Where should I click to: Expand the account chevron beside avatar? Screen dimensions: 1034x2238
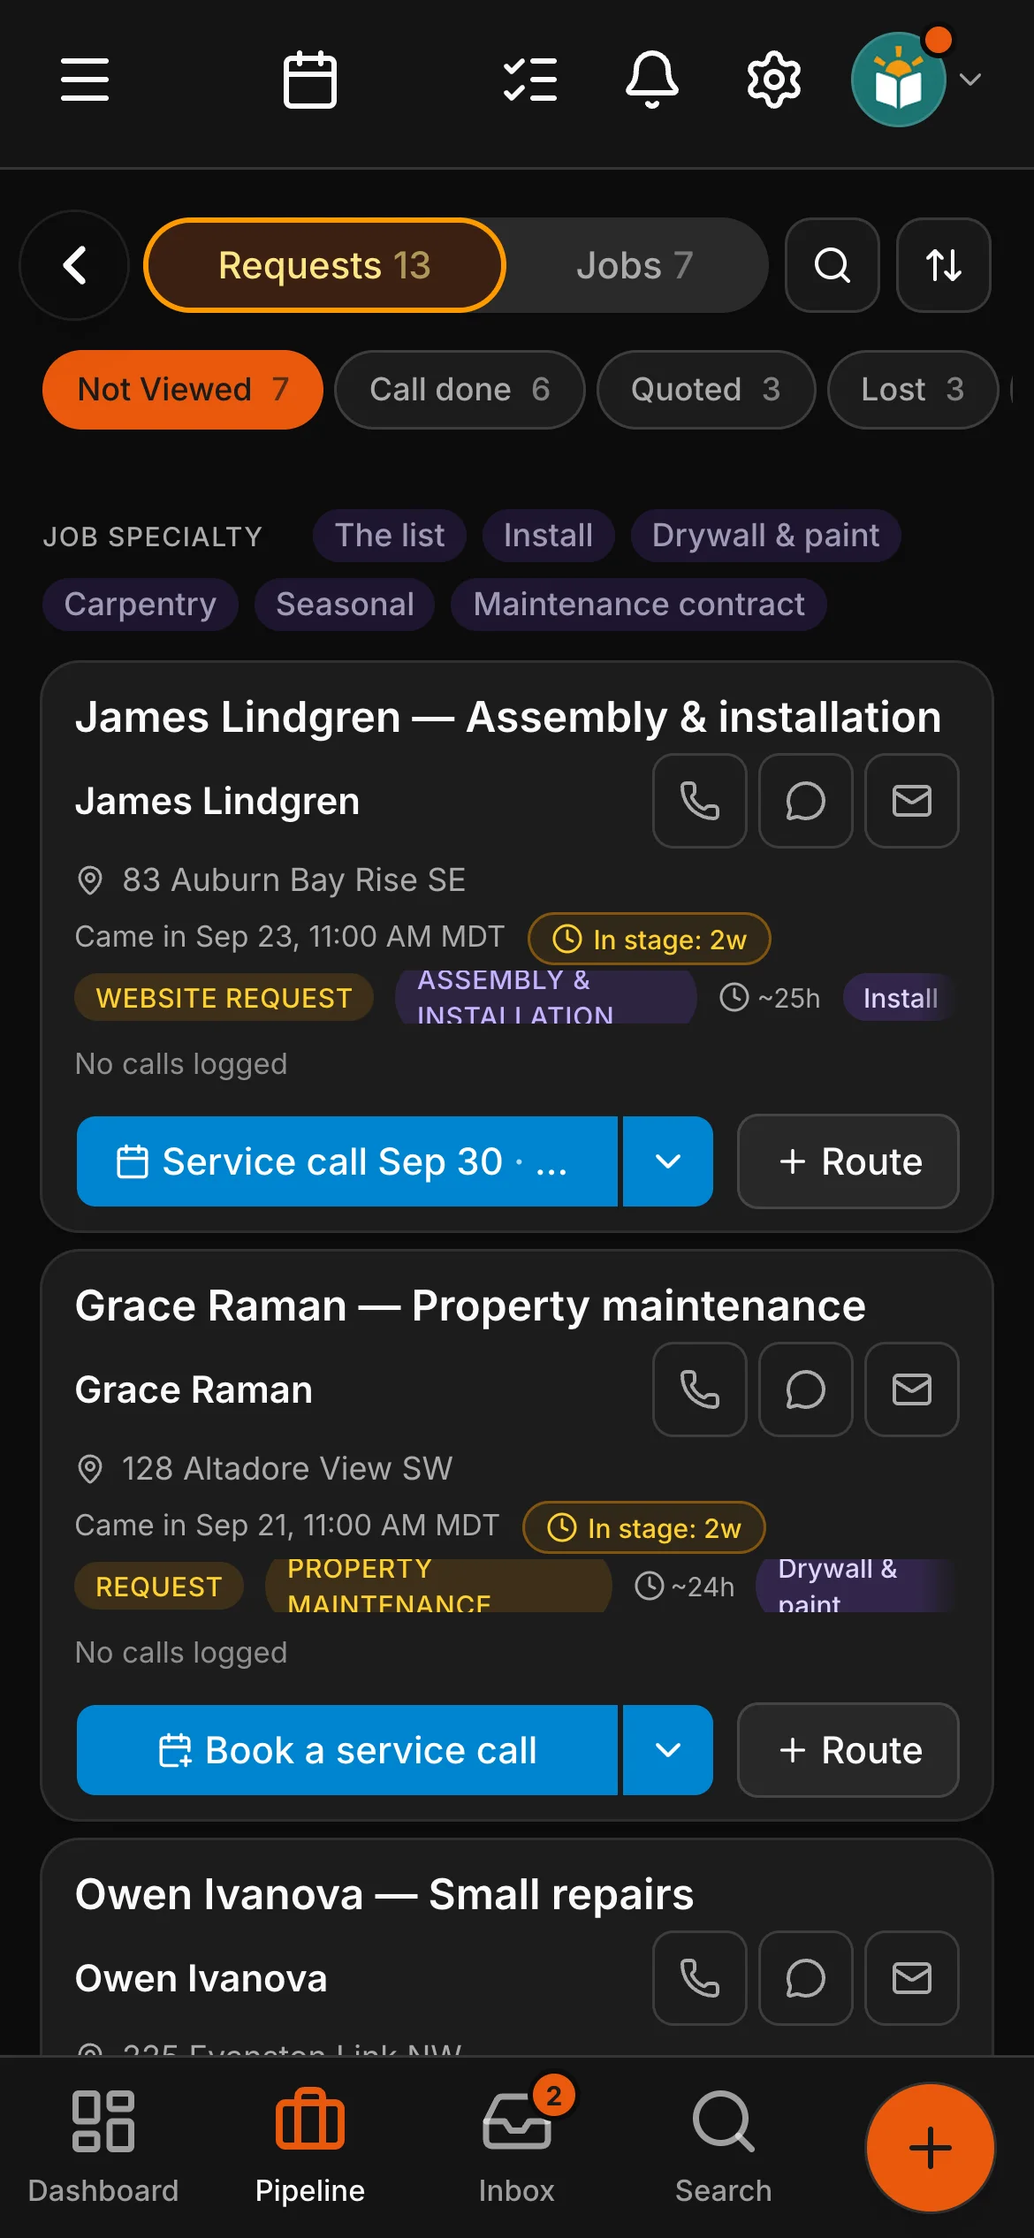(970, 80)
